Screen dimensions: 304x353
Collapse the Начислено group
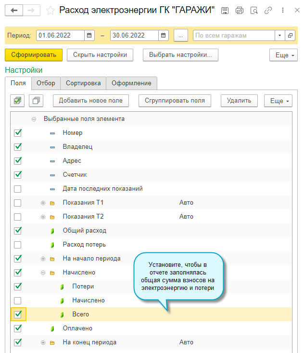(x=43, y=273)
